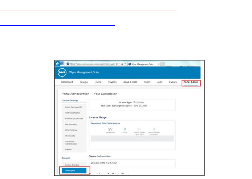The height and width of the screenshot is (179, 252).
Task: Click the 'Portal Administration — Your Subscription' heading
Action: [x=90, y=94]
